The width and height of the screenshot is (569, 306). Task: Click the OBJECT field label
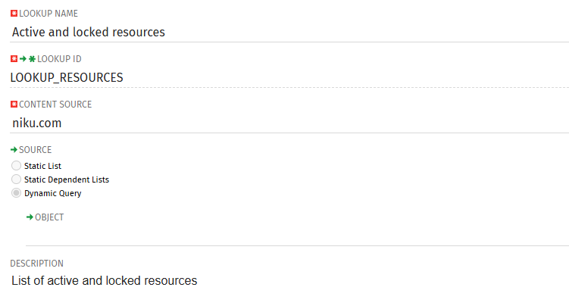49,217
